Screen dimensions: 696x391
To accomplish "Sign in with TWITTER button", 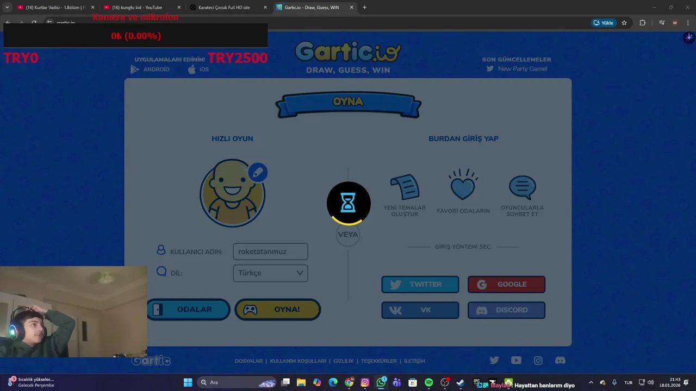I will 420,285.
